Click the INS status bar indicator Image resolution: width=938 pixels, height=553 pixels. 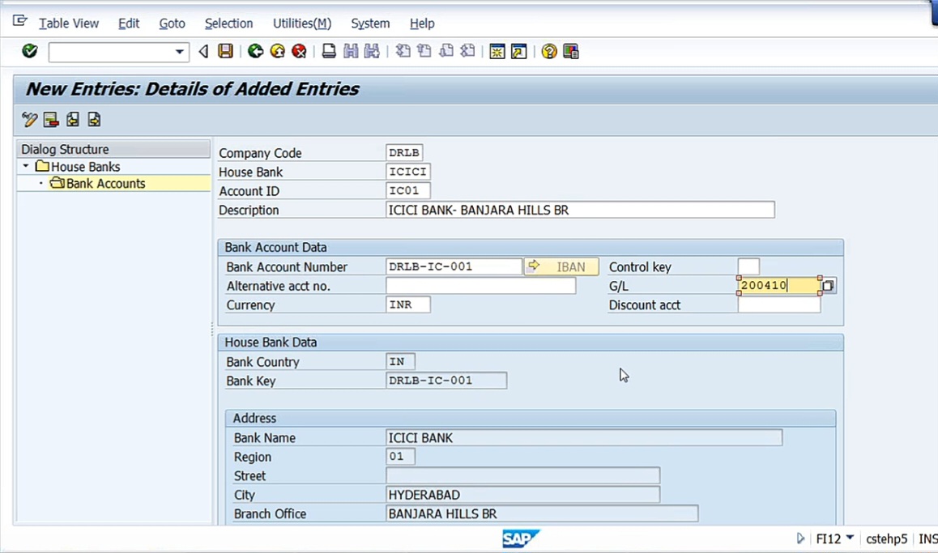click(x=927, y=538)
